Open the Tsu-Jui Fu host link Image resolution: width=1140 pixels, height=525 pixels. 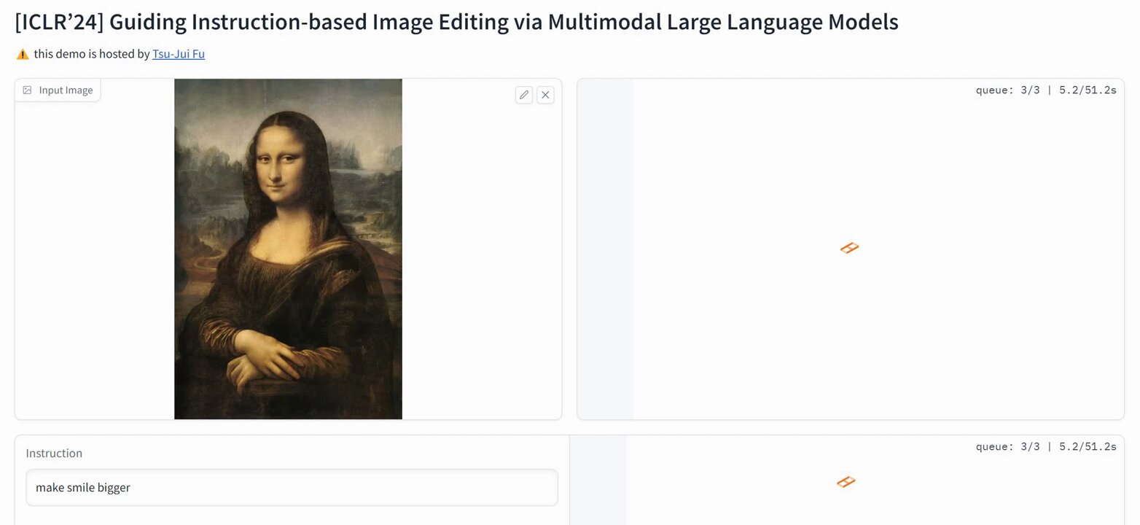[x=179, y=54]
